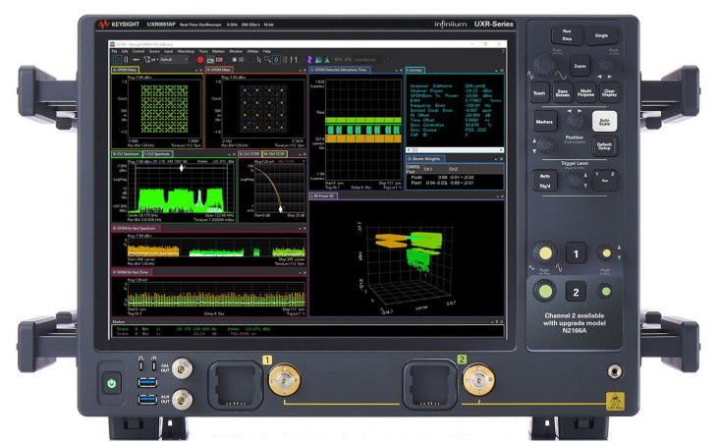The height and width of the screenshot is (442, 718).
Task: Click the question mark help icon
Action: click(502, 51)
